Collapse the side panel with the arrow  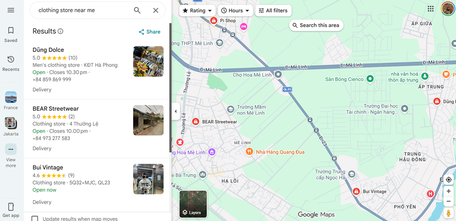click(x=175, y=111)
